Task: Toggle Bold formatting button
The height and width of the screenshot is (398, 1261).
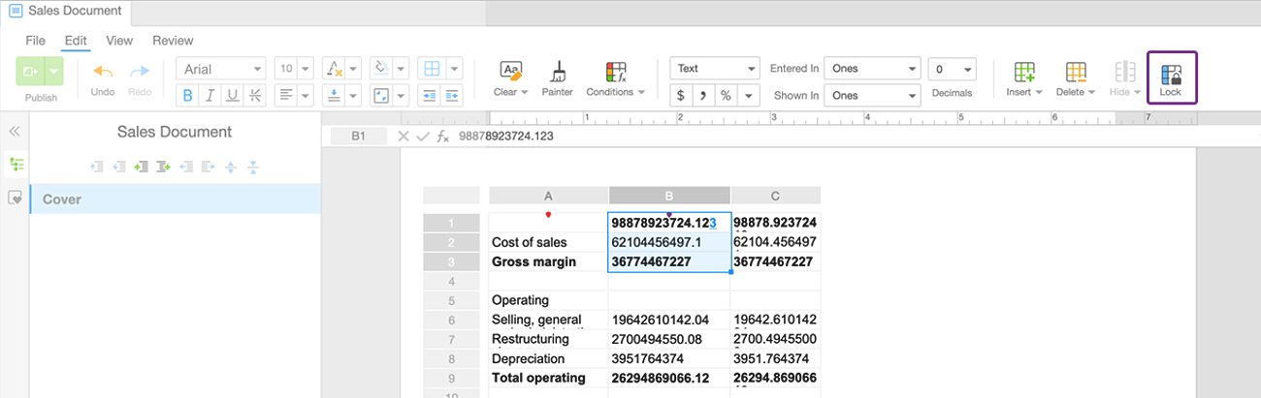Action: coord(186,95)
